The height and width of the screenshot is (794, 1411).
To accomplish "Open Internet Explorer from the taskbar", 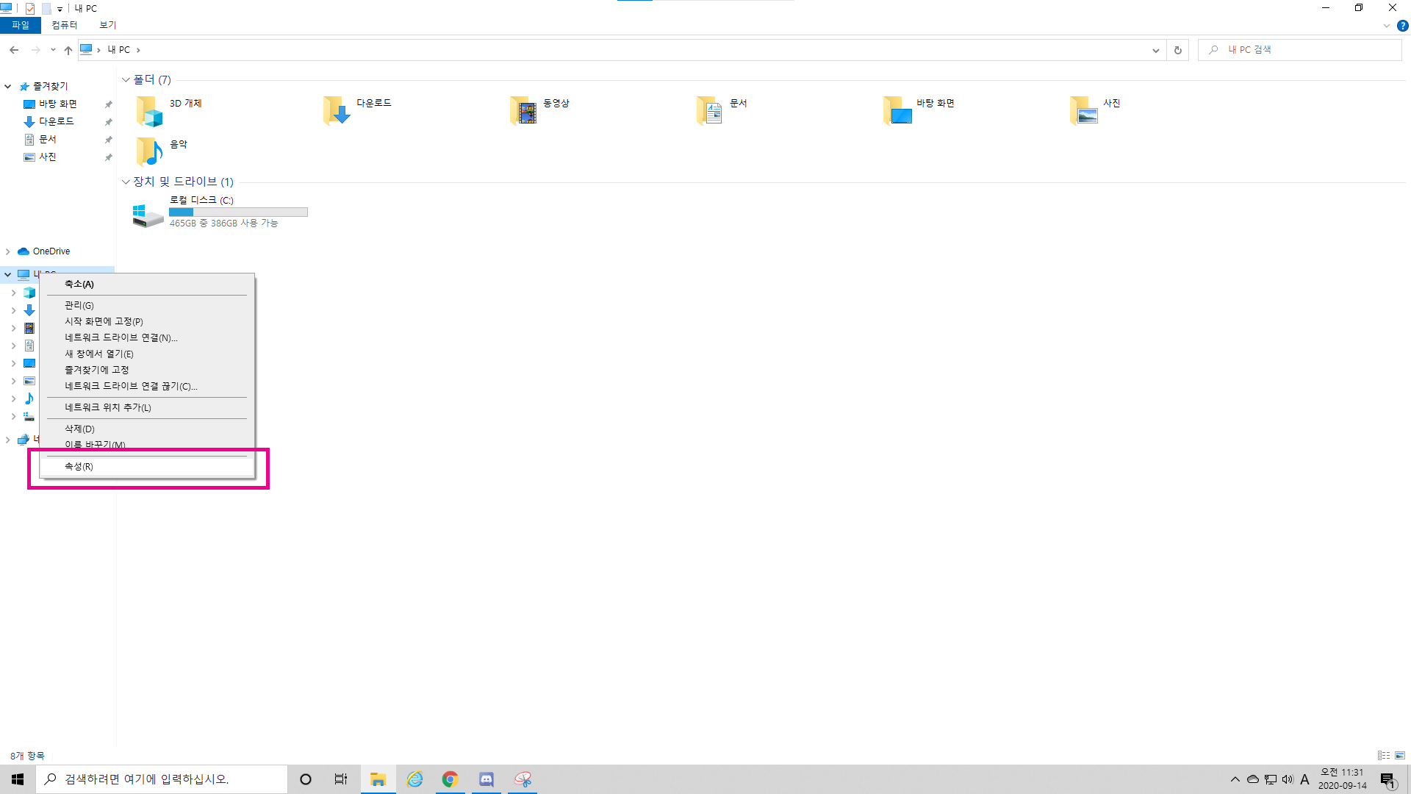I will pos(414,779).
